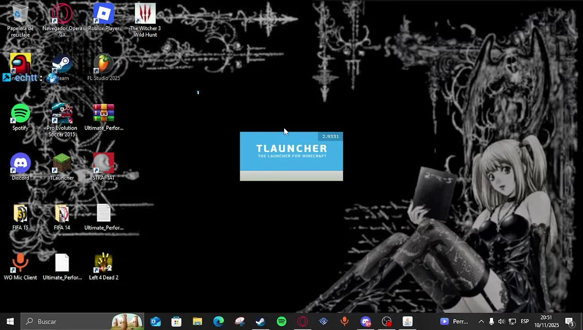The image size is (583, 330).
Task: Open Microsoft Edge from the taskbar
Action: [x=219, y=322]
